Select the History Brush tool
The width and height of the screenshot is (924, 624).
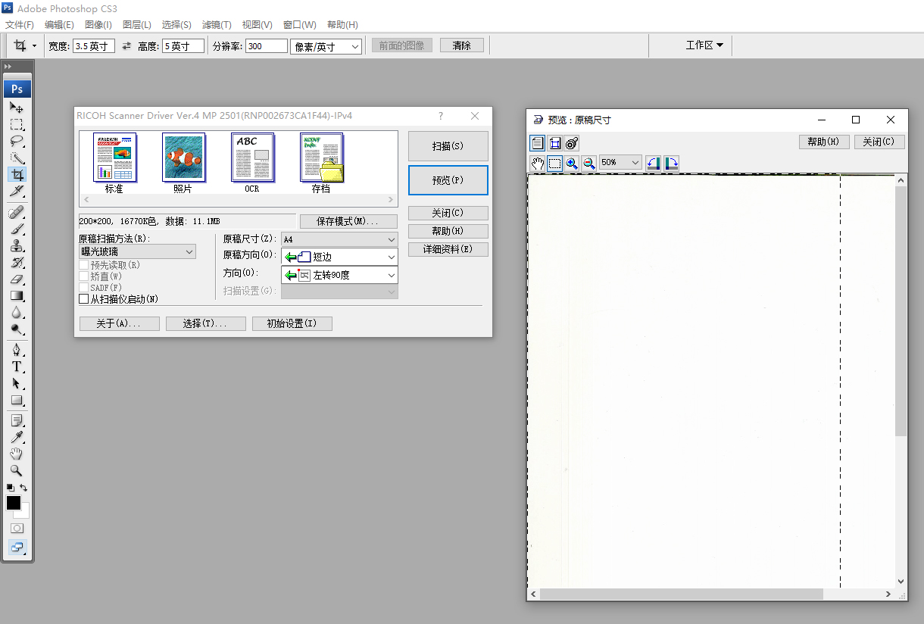(x=17, y=262)
